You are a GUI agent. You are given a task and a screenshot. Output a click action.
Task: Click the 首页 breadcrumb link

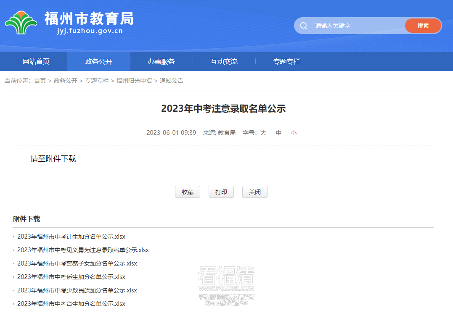(40, 81)
